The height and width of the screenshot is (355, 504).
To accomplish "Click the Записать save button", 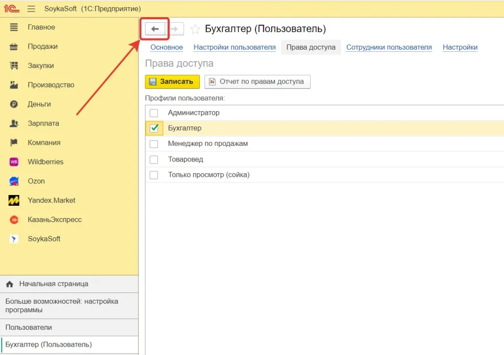I will click(172, 82).
